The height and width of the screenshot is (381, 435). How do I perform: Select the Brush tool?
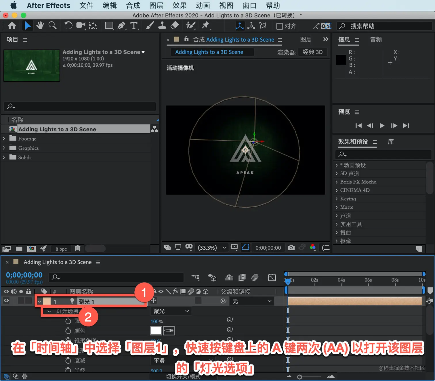point(149,26)
